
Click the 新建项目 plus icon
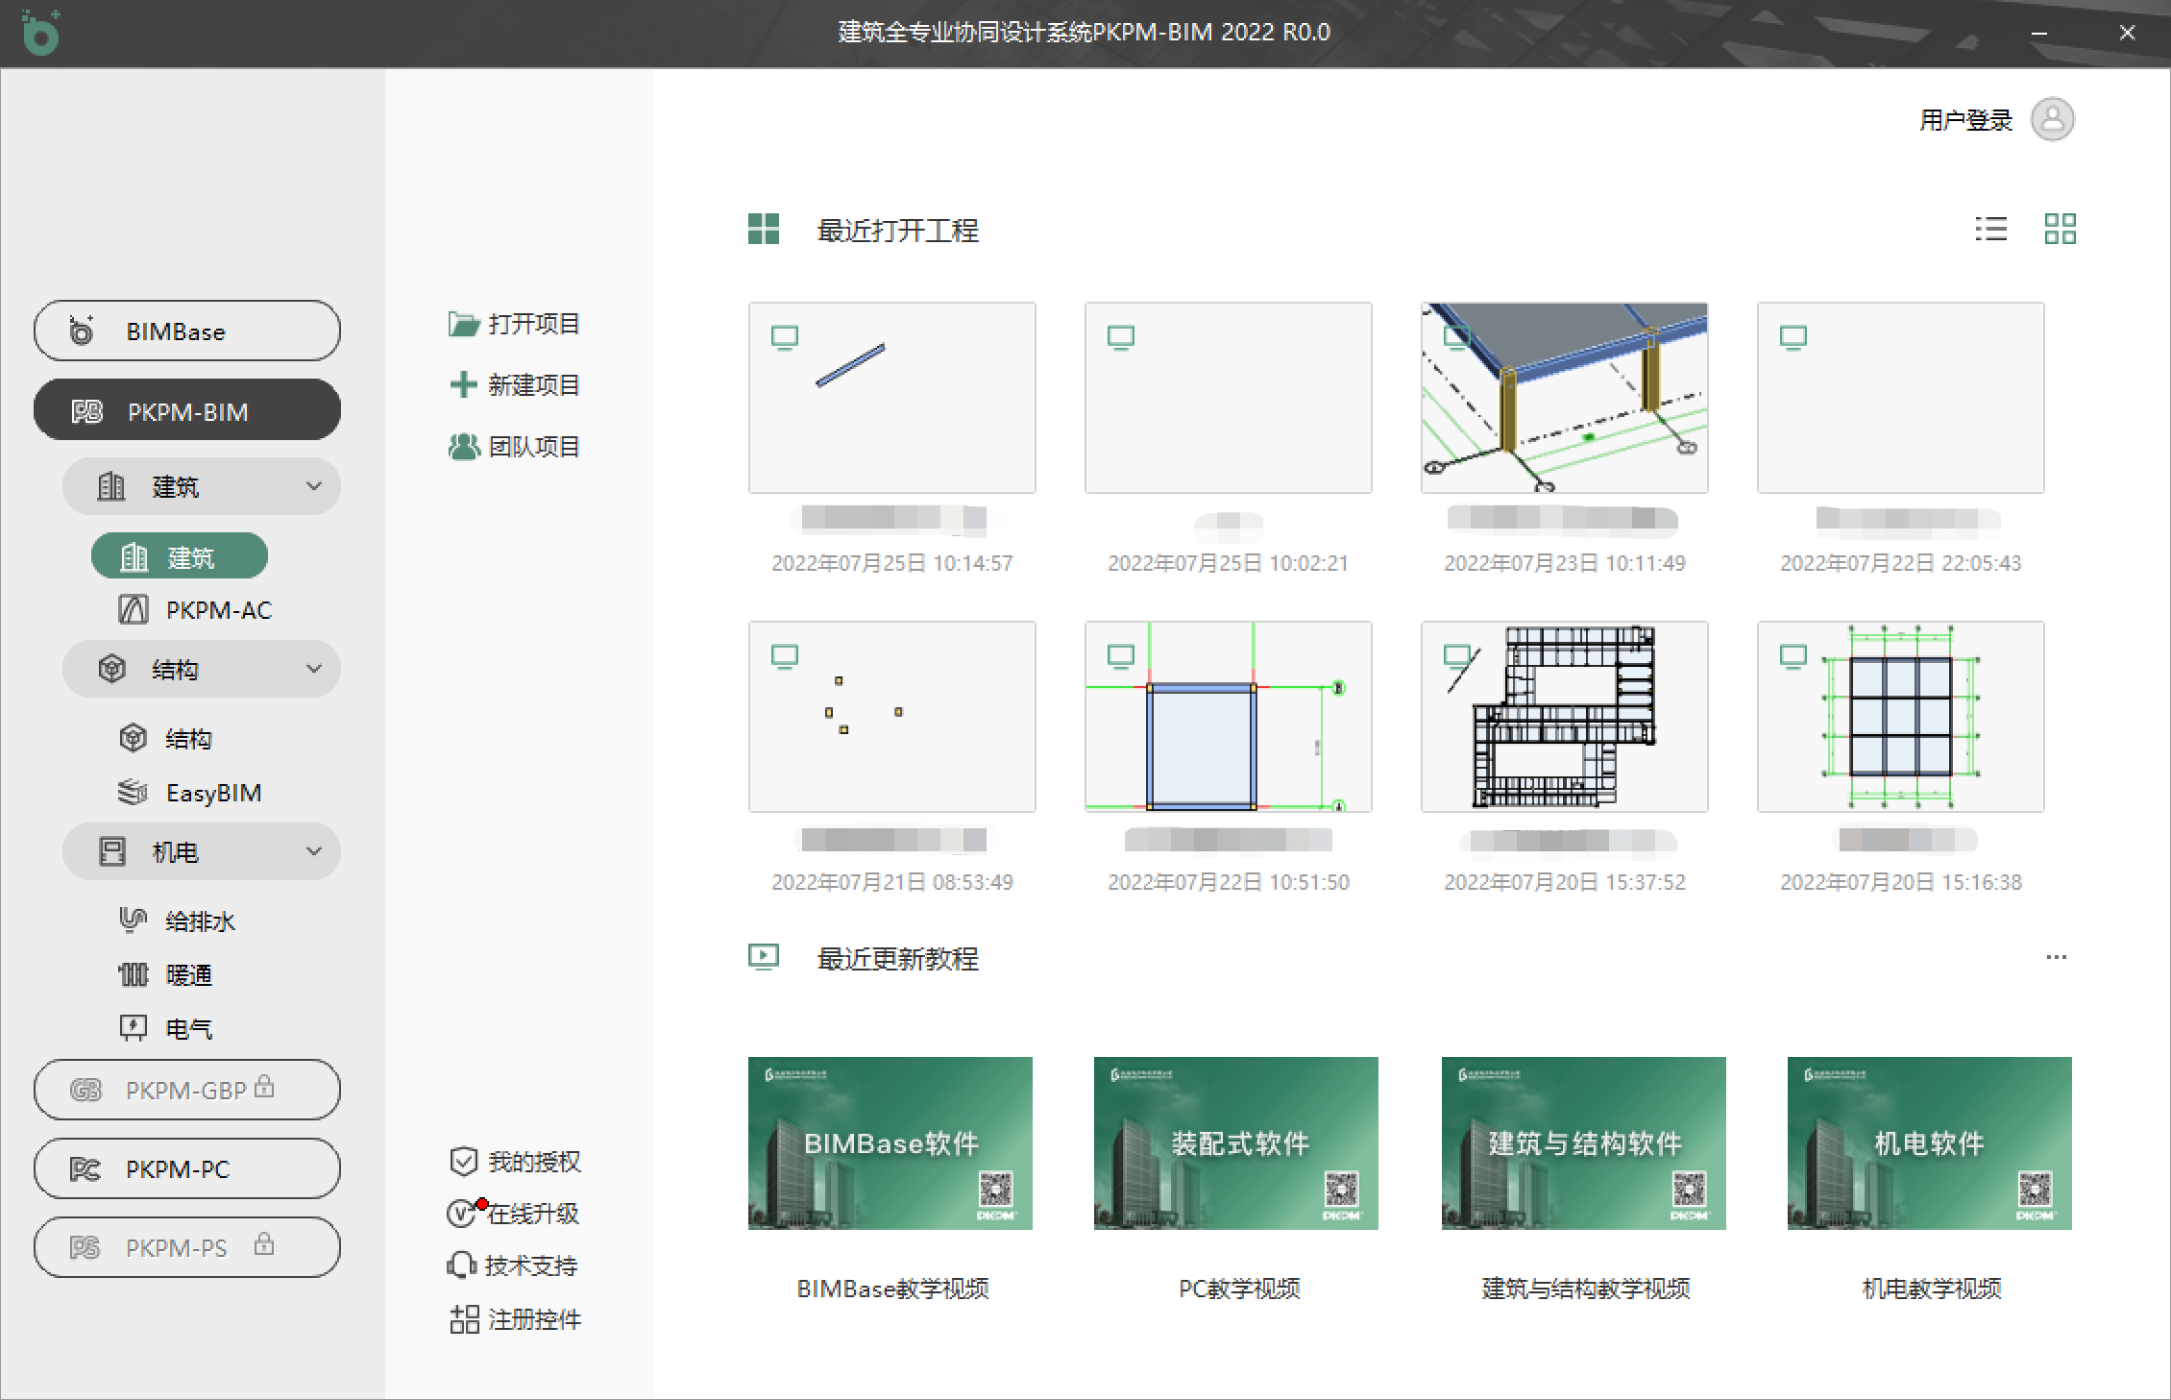464,385
